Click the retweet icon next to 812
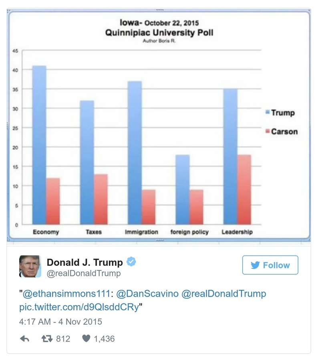 46,339
